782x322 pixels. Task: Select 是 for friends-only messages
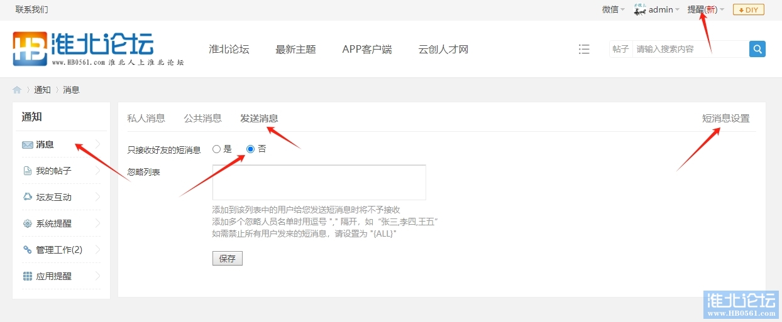[x=217, y=149]
